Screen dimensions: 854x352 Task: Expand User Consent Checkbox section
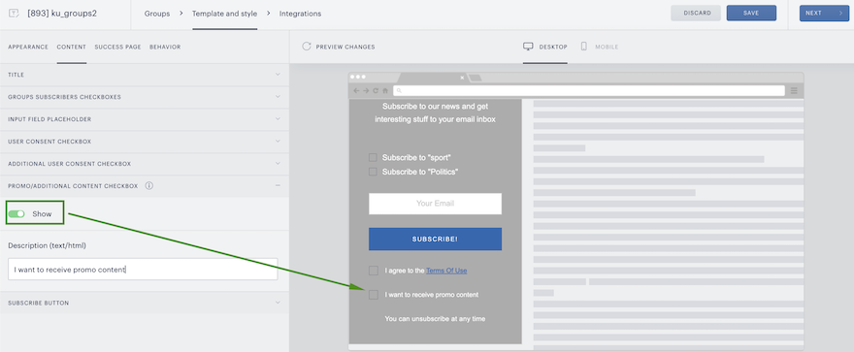(x=145, y=142)
